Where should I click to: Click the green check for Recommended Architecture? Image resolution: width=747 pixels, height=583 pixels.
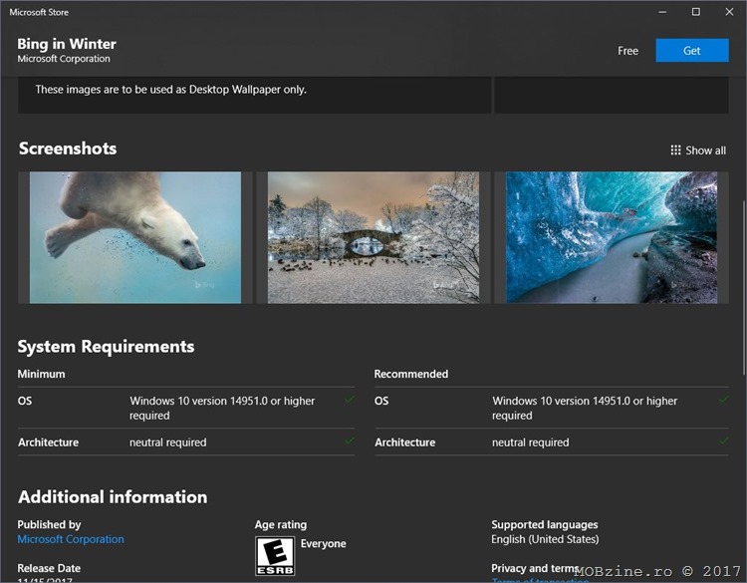pyautogui.click(x=724, y=440)
